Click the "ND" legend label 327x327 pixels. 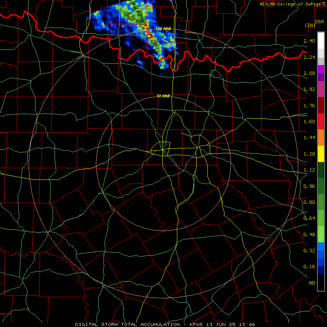[x=312, y=283]
